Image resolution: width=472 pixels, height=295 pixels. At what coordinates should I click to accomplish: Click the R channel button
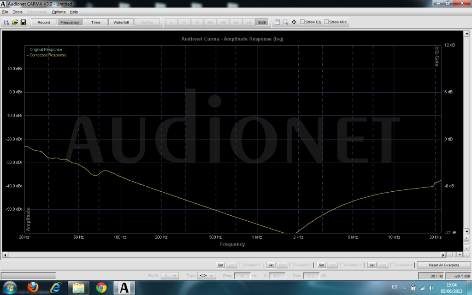197,22
